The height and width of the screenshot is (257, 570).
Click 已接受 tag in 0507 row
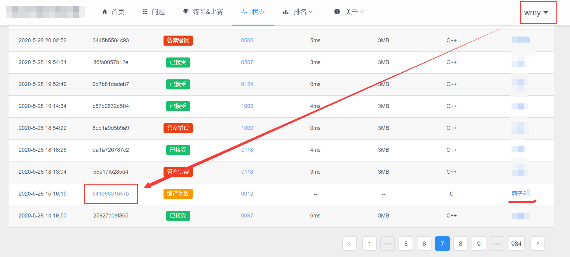(178, 62)
